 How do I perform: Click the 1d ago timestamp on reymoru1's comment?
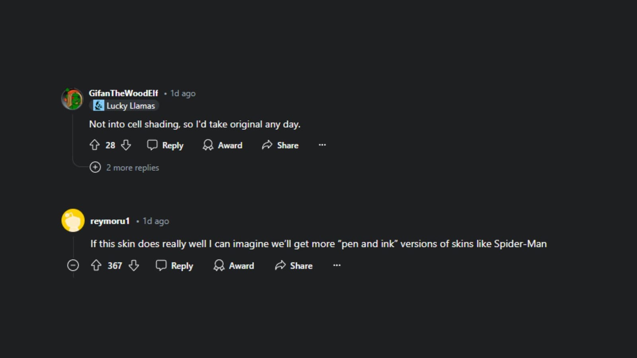[x=156, y=221]
